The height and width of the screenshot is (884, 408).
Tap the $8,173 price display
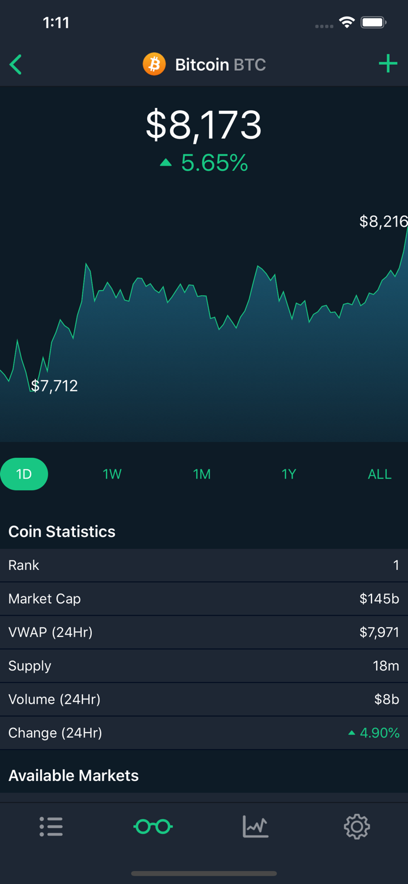point(204,124)
